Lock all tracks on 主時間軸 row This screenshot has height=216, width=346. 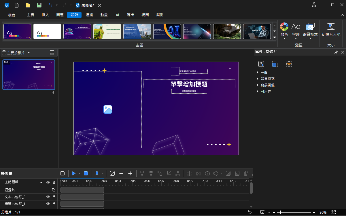pyautogui.click(x=54, y=182)
